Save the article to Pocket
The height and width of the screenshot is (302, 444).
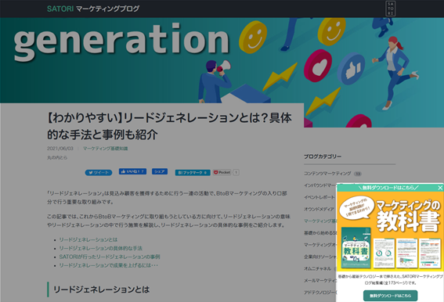pos(222,172)
